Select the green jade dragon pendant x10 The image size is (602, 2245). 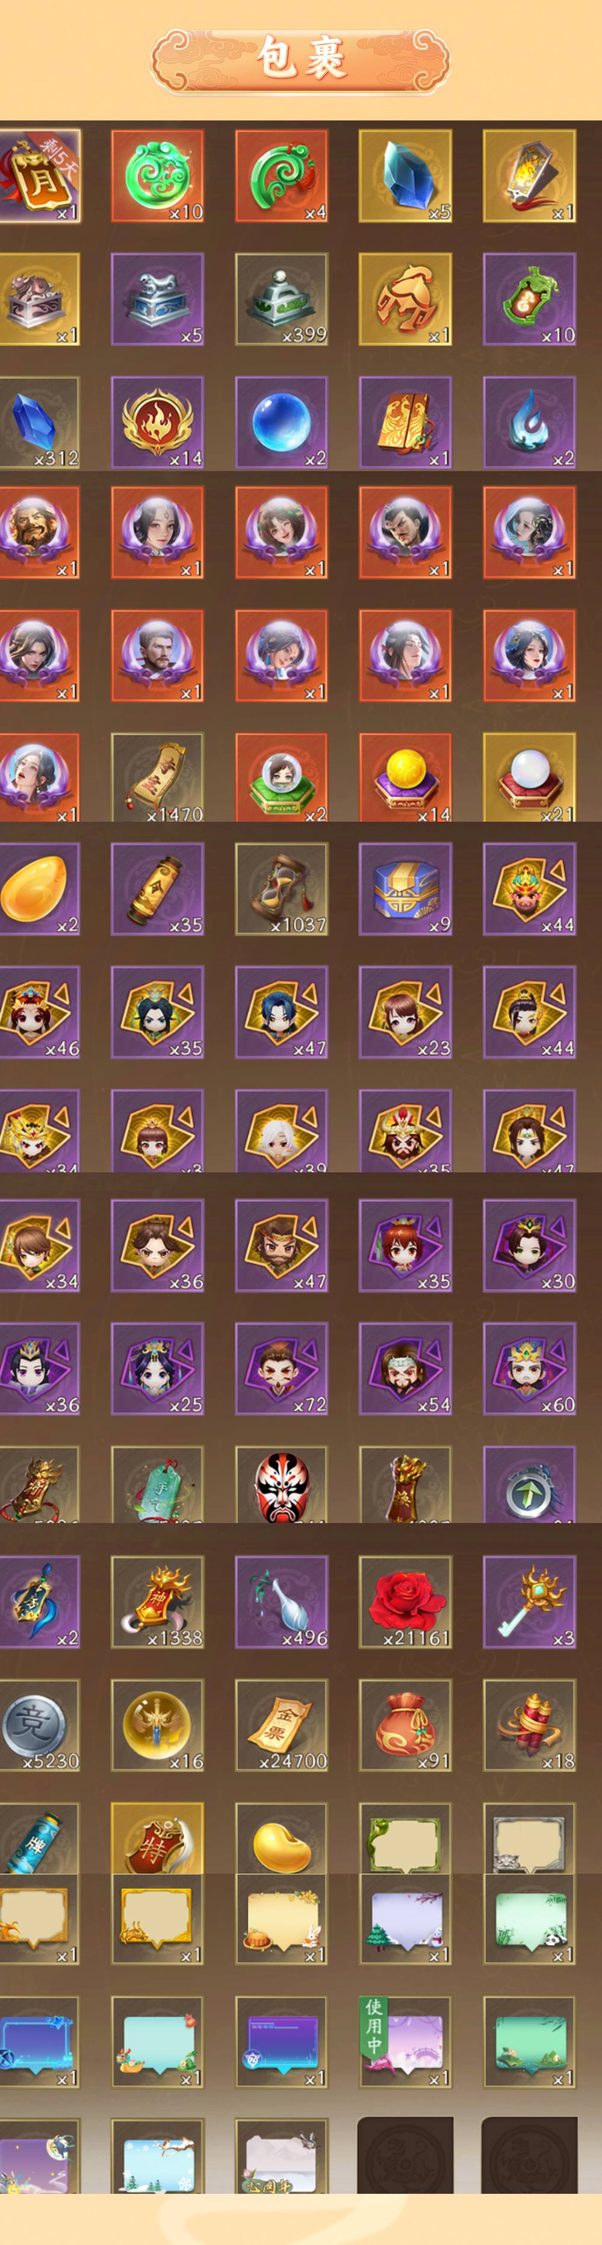158,176
